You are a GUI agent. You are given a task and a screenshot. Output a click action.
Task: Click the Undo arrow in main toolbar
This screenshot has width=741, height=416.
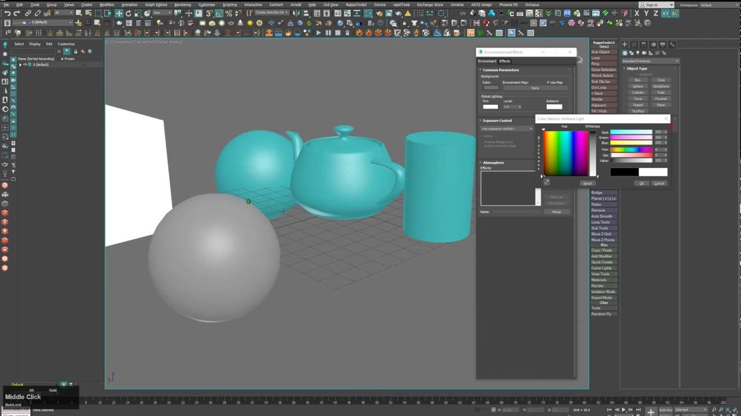tap(8, 13)
